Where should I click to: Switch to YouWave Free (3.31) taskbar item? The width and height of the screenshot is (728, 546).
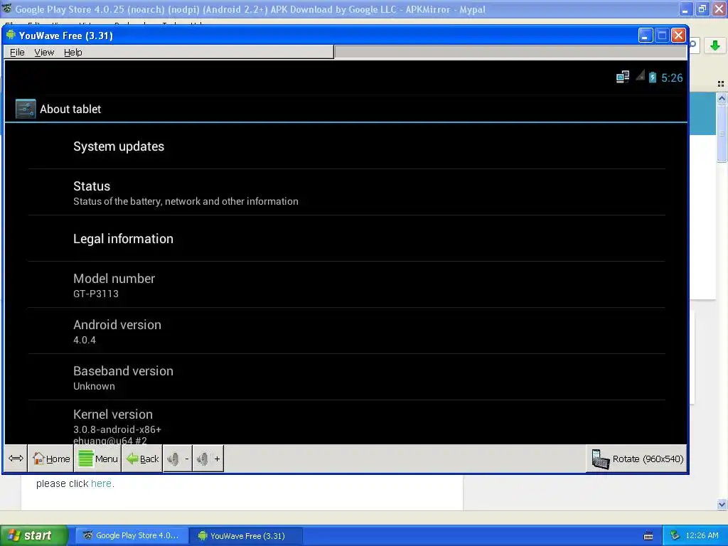point(247,535)
